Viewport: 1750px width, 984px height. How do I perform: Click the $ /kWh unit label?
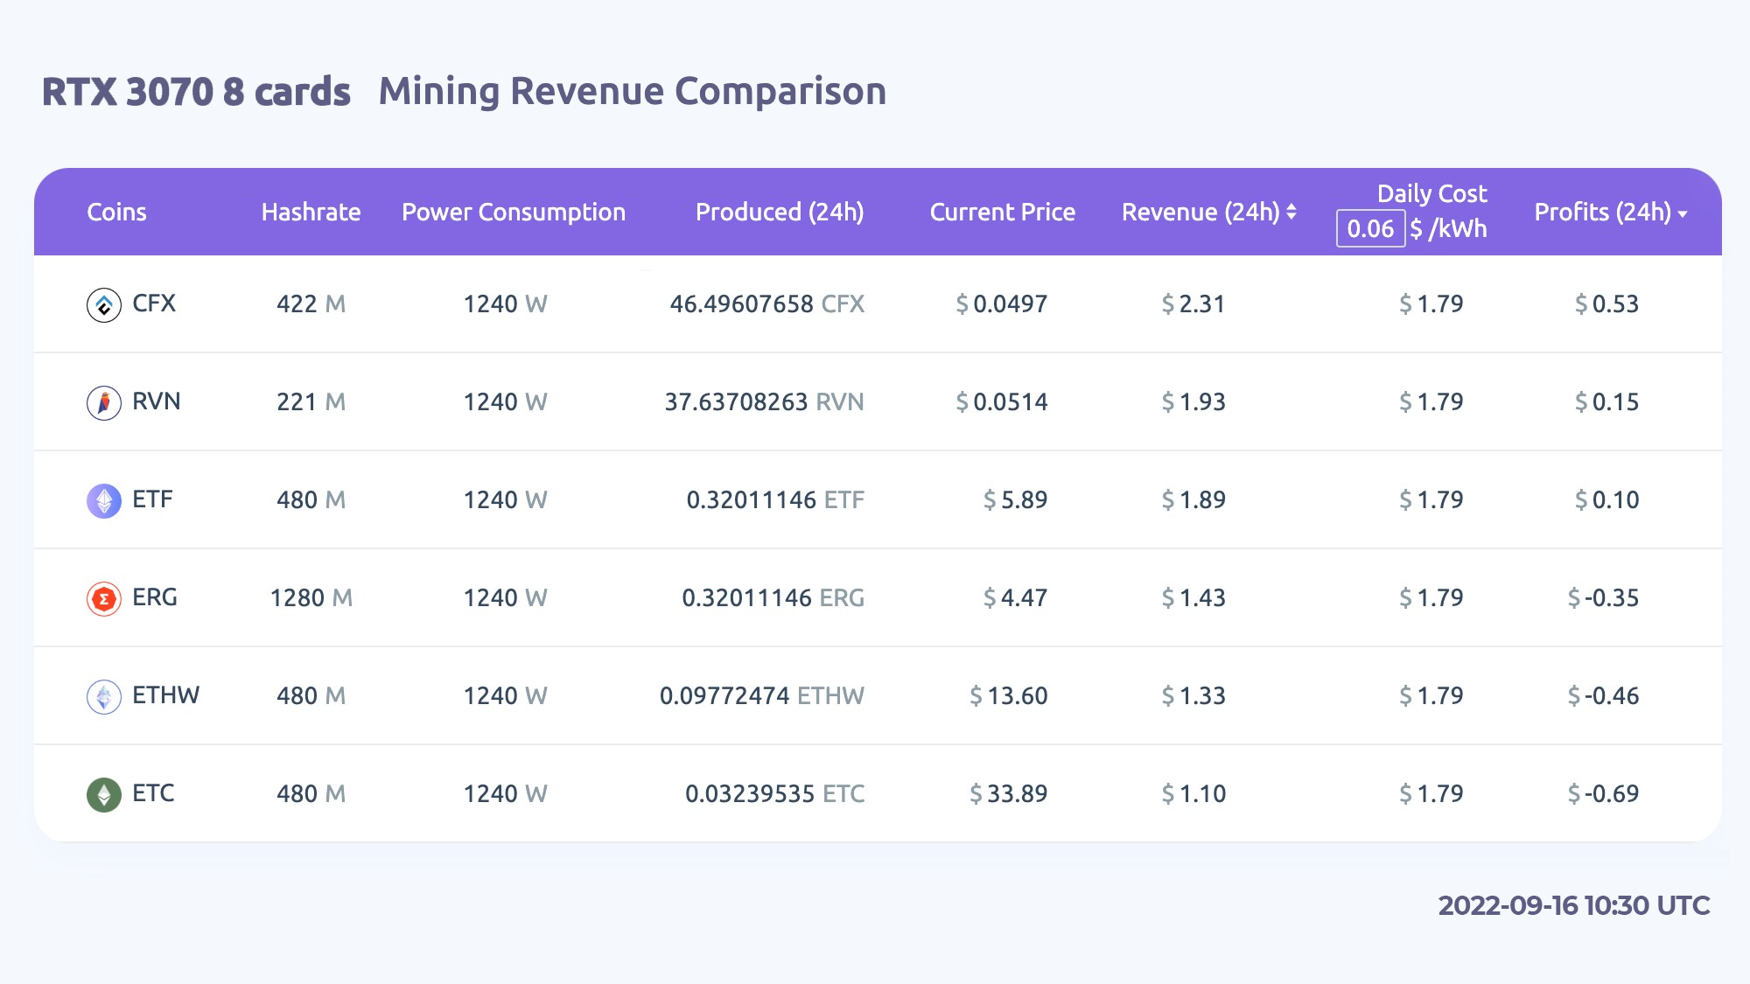(x=1448, y=229)
